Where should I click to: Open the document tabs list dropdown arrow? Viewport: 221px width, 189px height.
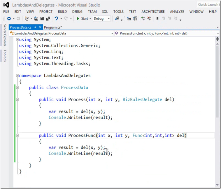[218, 27]
